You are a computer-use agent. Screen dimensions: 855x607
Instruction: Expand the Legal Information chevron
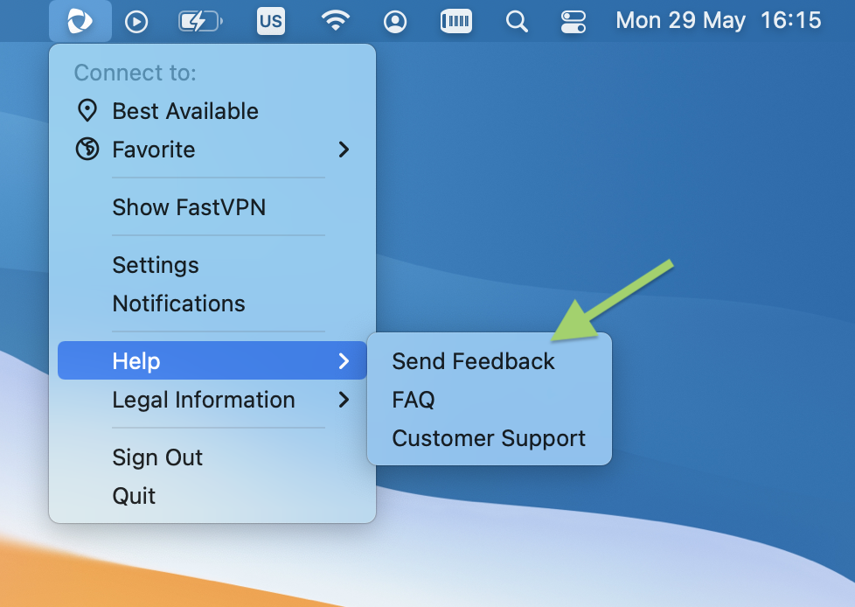[x=344, y=400]
